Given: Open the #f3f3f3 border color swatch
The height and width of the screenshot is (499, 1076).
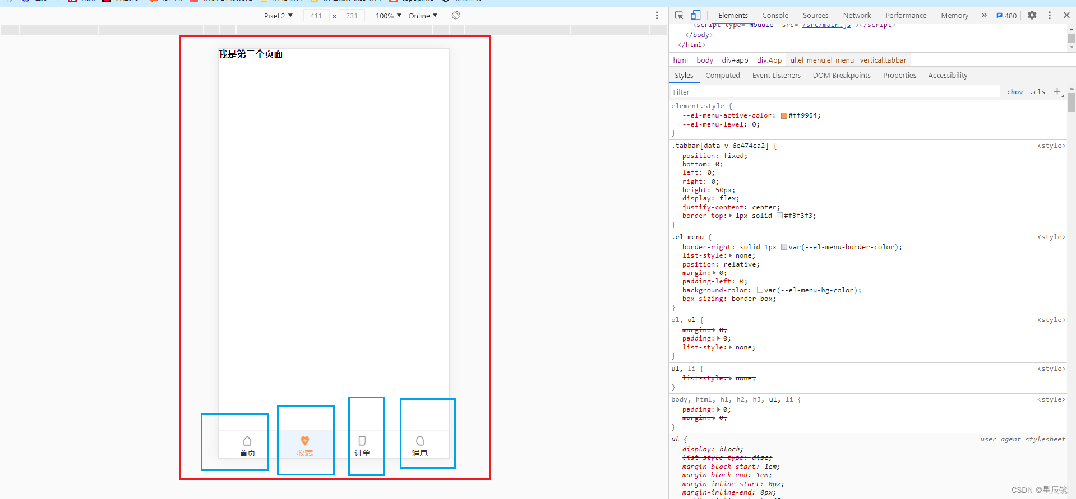Looking at the screenshot, I should 779,216.
